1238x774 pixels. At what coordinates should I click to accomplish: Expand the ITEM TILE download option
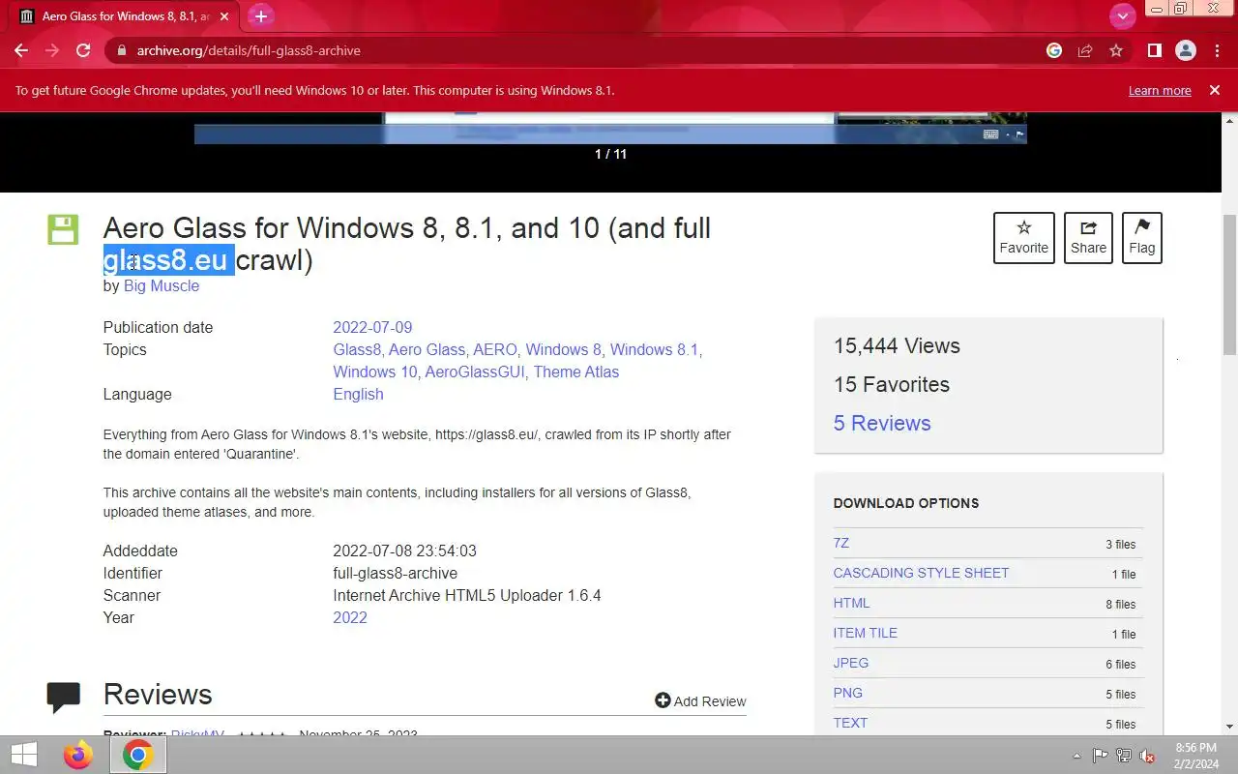click(x=865, y=633)
